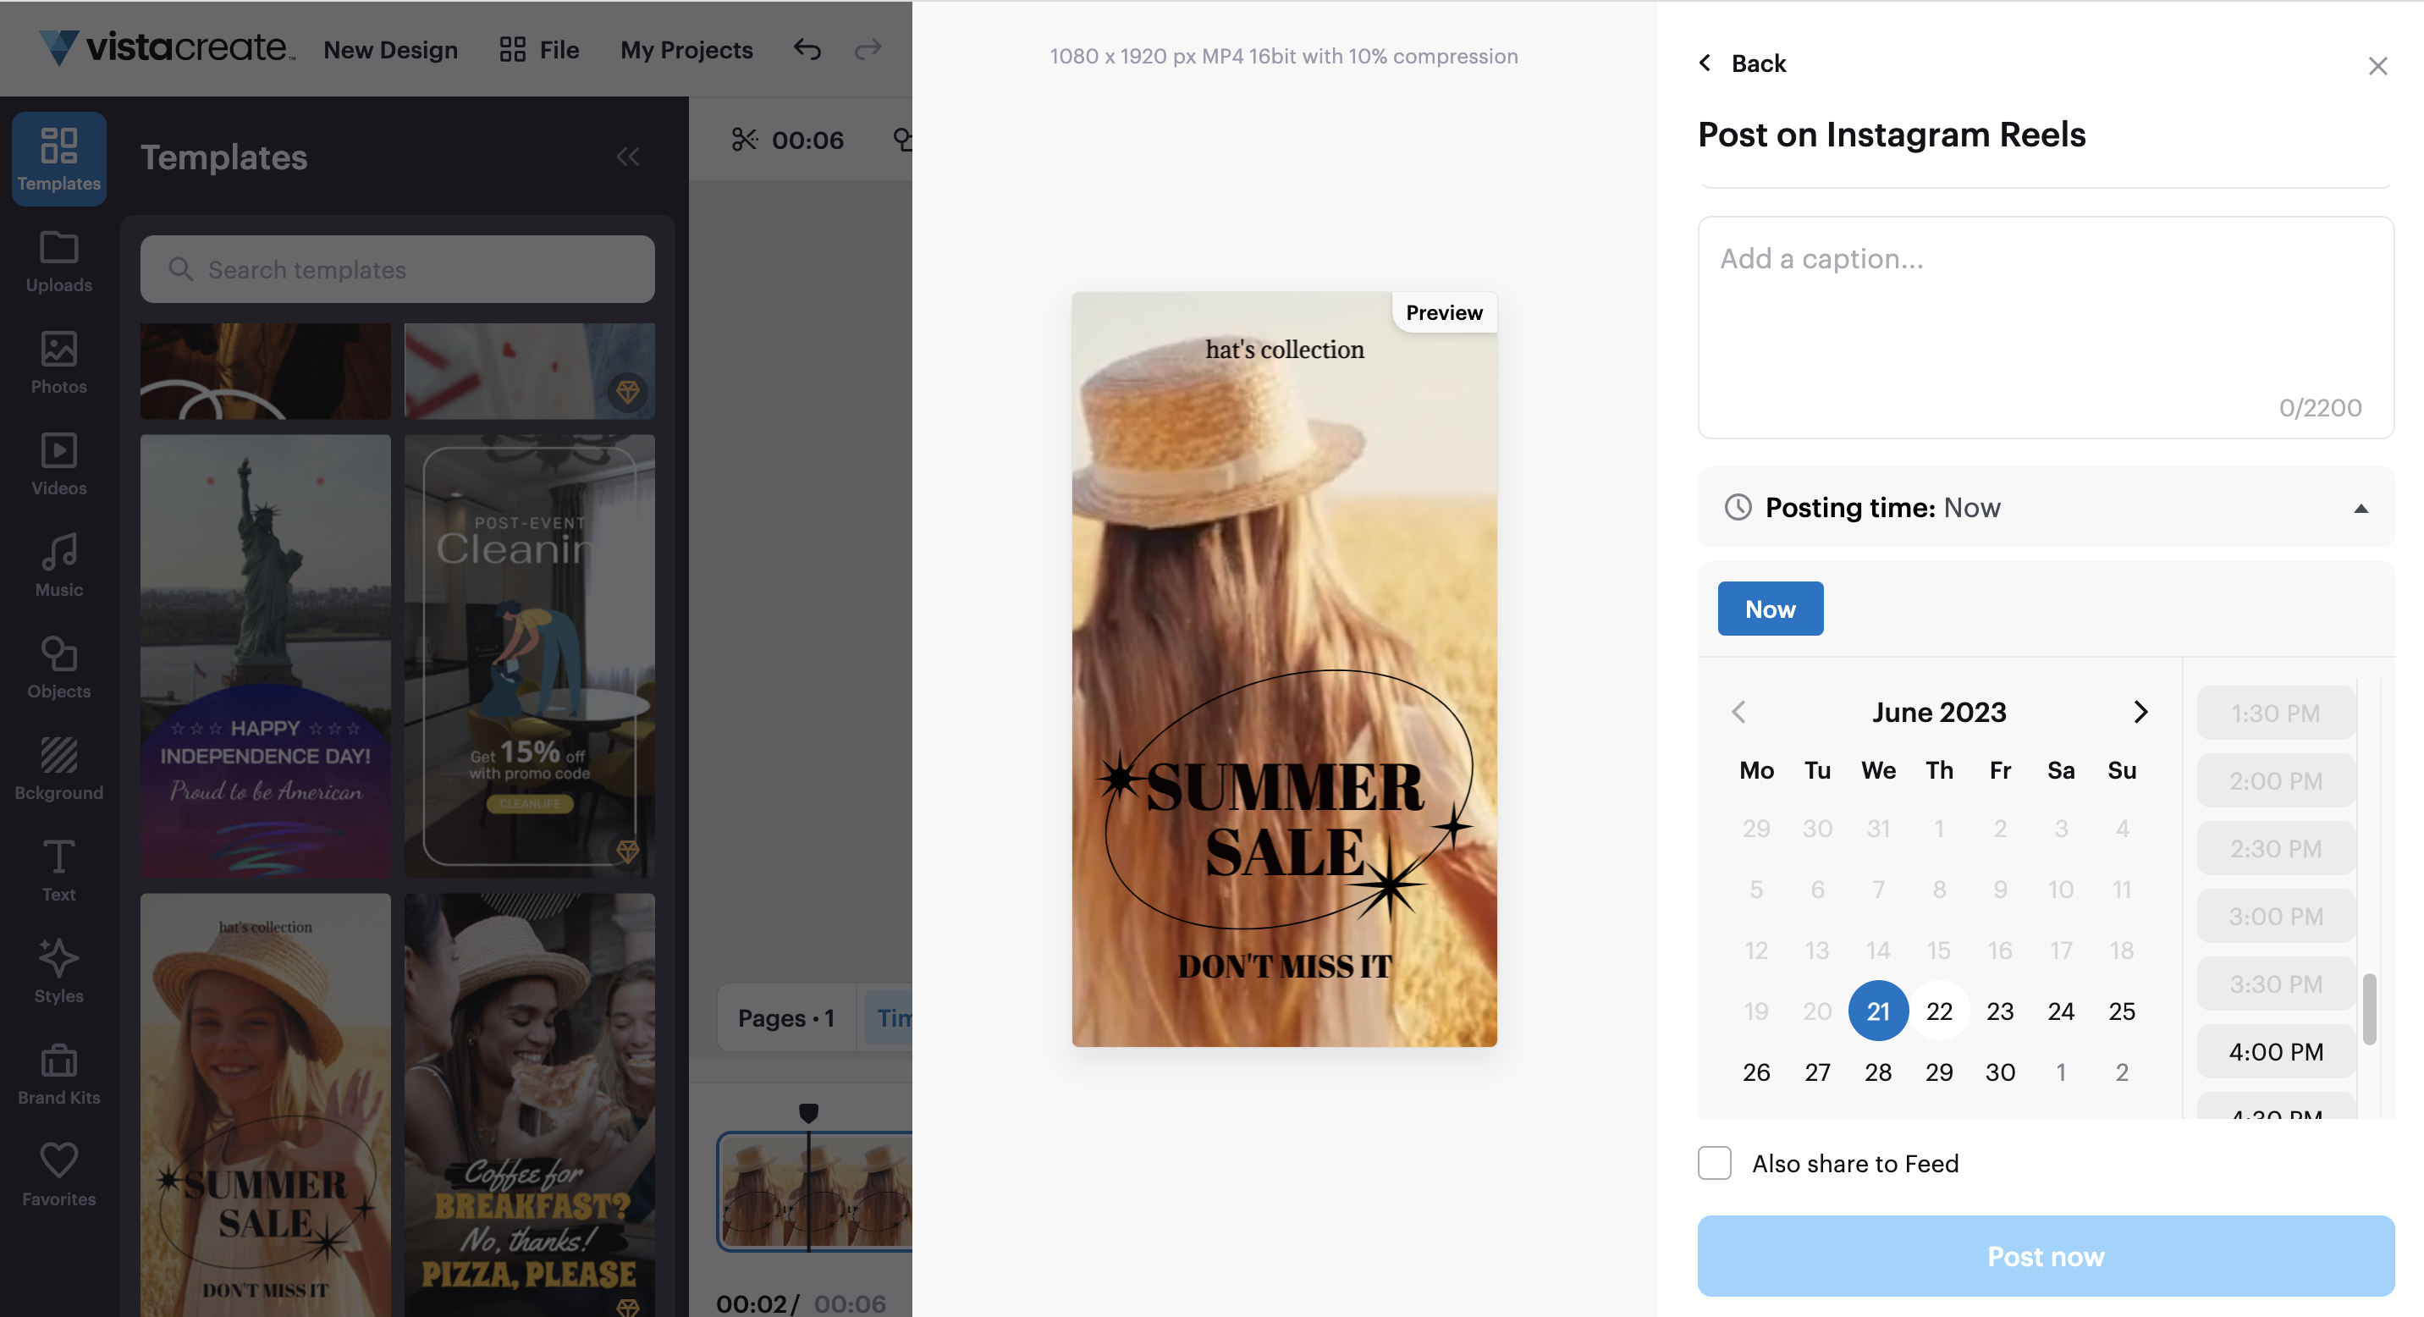This screenshot has width=2424, height=1317.
Task: Select June 22 in the calendar
Action: click(1939, 1011)
